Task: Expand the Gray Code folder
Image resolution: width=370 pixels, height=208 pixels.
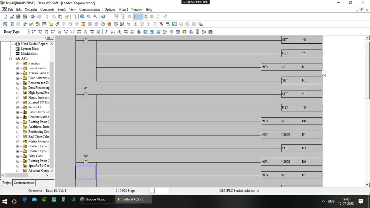Action: [x=18, y=156]
